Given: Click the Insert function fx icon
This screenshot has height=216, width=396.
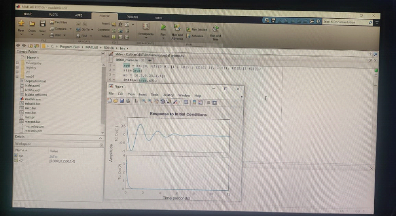Looking at the screenshot, I should (x=120, y=24).
